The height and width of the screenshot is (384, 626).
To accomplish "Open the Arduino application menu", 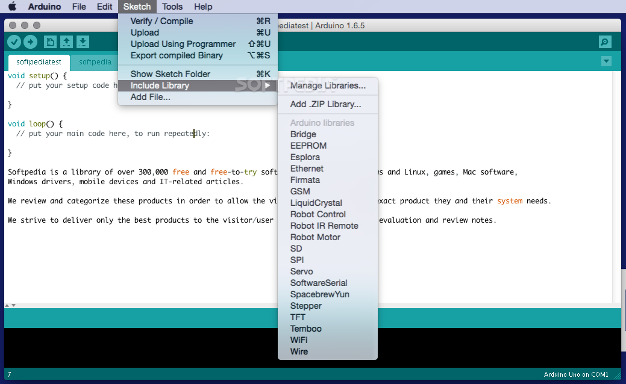I will [45, 7].
